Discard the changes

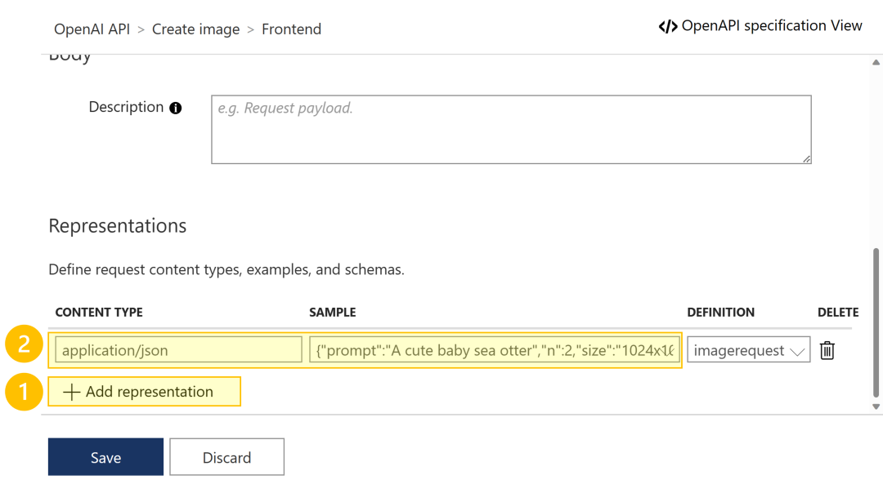(x=226, y=457)
